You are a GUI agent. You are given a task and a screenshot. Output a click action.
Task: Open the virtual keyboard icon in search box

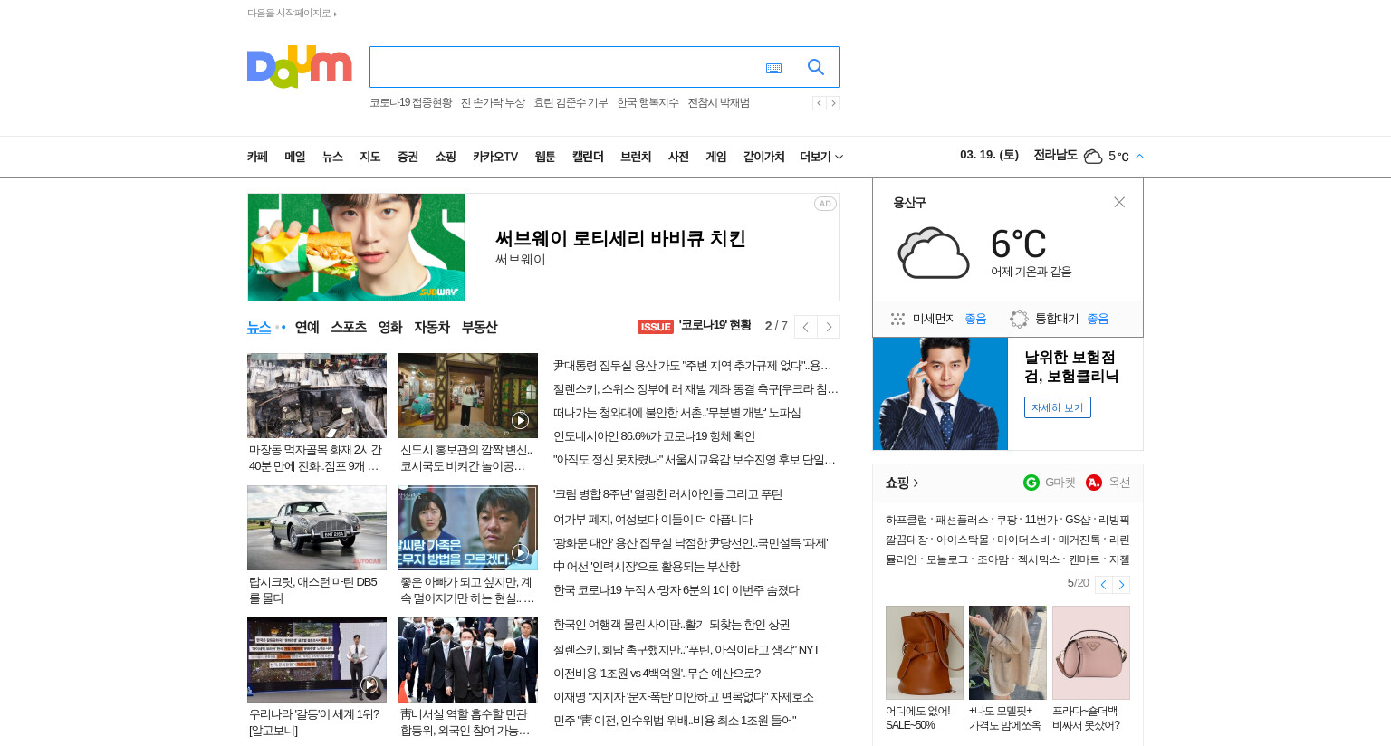point(773,68)
